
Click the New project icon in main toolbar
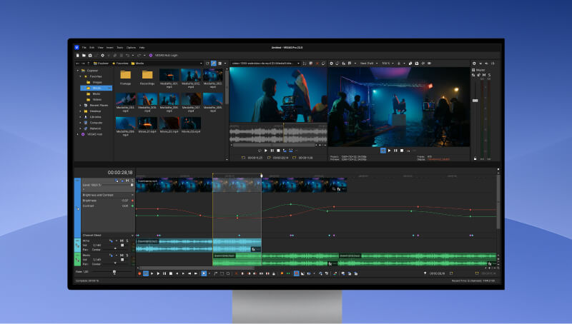coord(78,56)
